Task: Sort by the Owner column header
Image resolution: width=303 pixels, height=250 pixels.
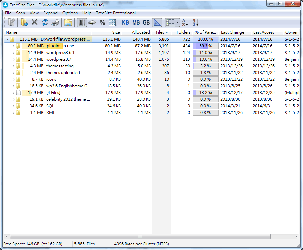Action: [x=291, y=32]
